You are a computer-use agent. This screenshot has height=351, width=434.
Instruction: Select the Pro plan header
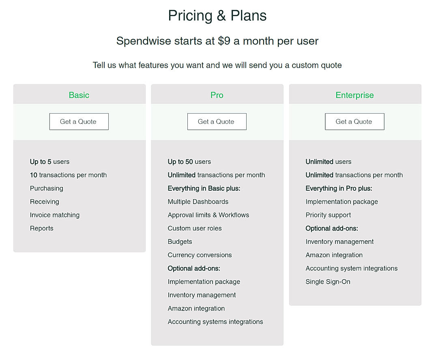point(217,95)
